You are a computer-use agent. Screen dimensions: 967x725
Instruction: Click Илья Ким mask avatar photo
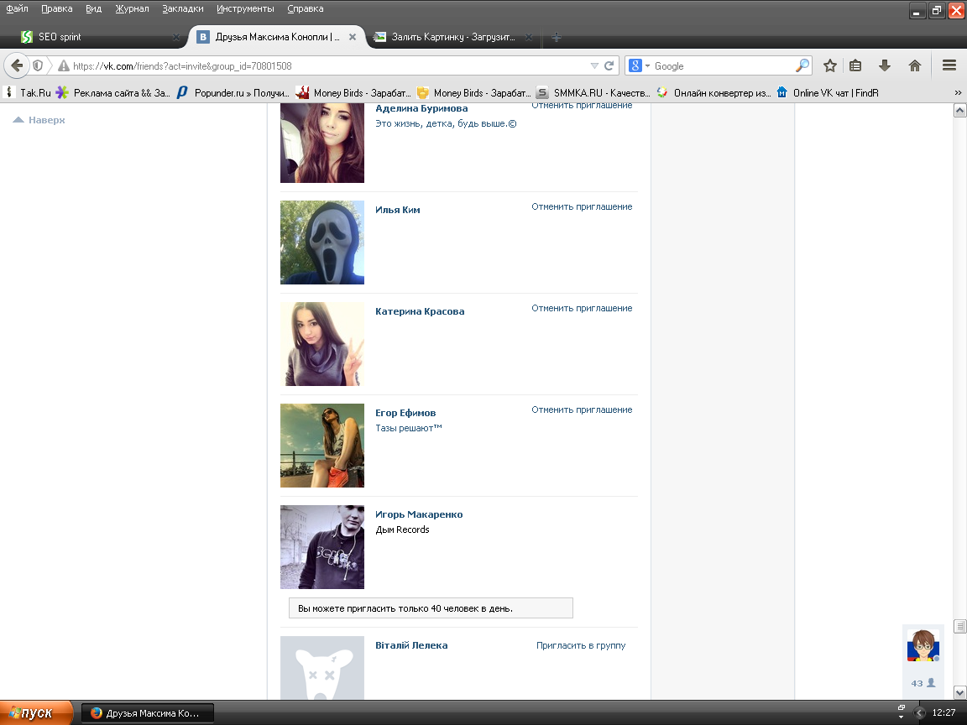(x=322, y=243)
